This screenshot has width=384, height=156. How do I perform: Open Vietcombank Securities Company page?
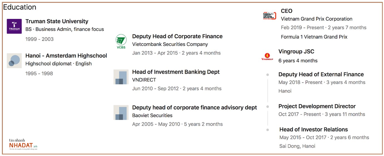[x=170, y=44]
